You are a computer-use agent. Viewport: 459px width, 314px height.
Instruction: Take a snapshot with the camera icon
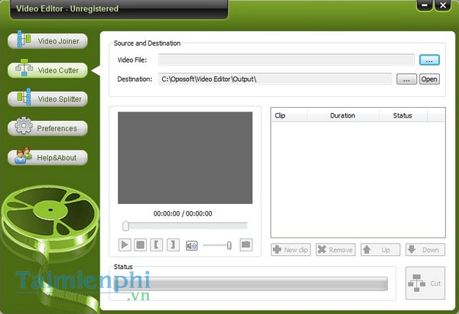[246, 244]
